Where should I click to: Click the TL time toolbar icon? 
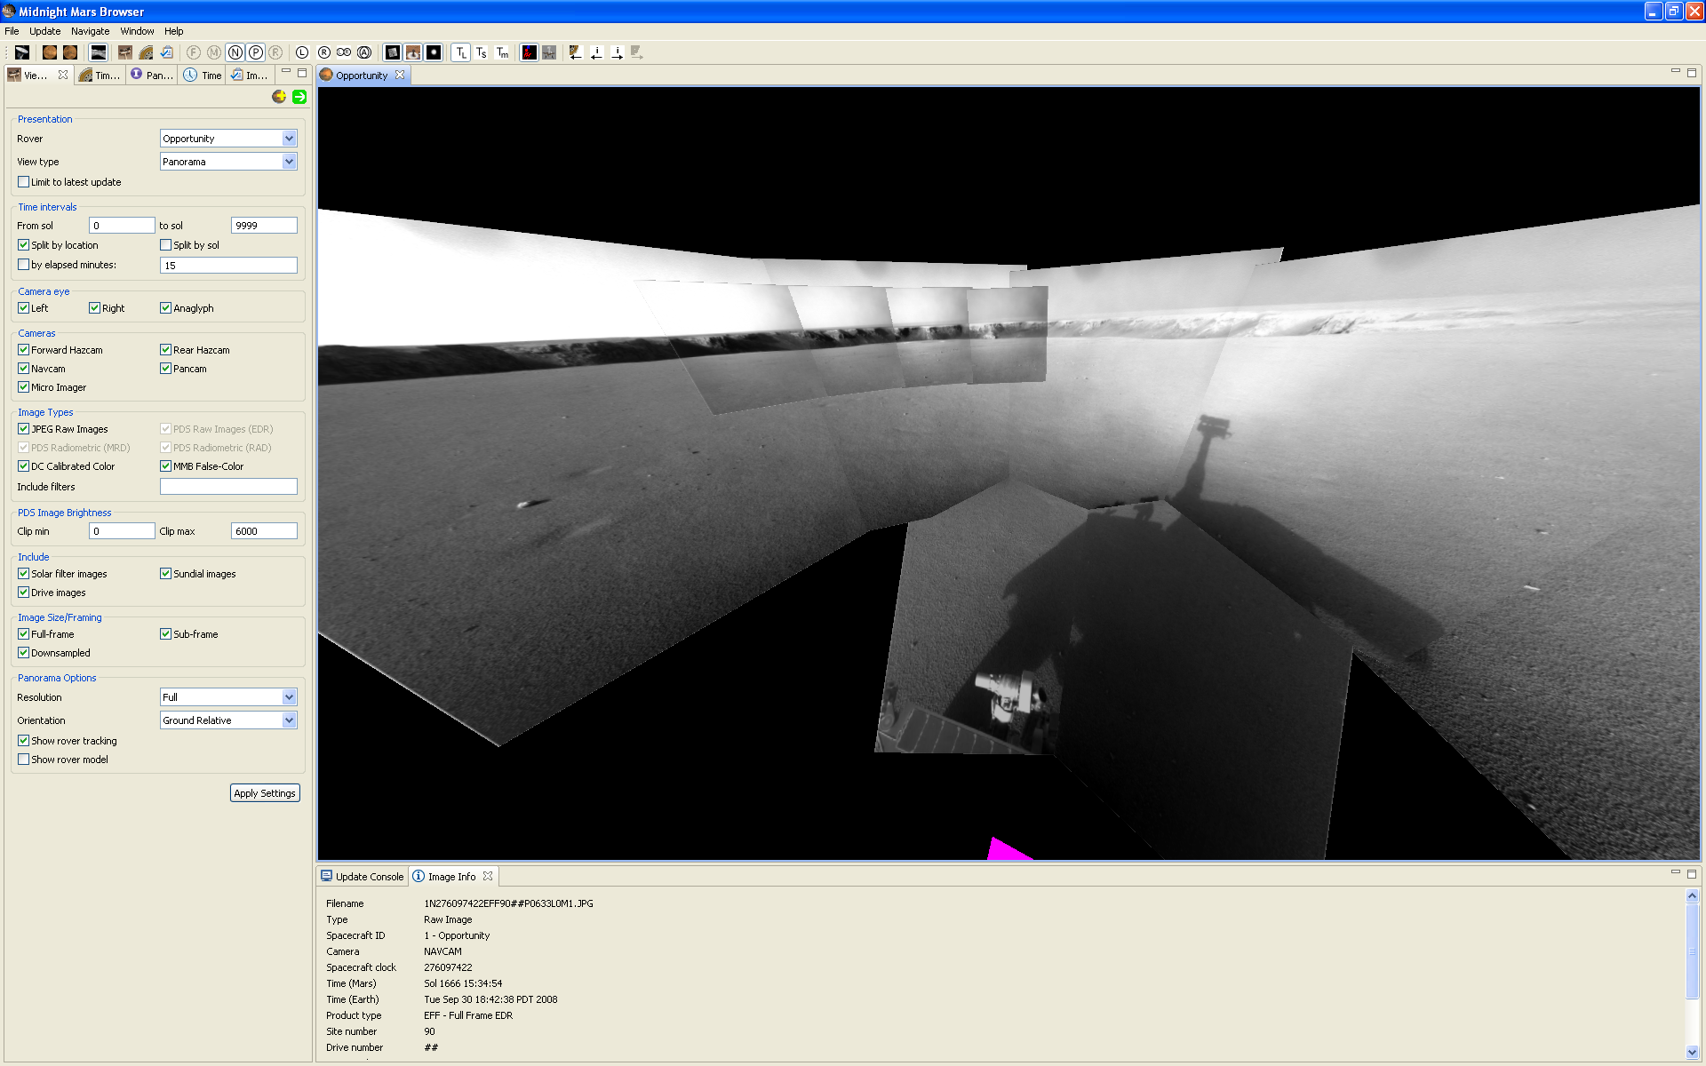(x=460, y=52)
